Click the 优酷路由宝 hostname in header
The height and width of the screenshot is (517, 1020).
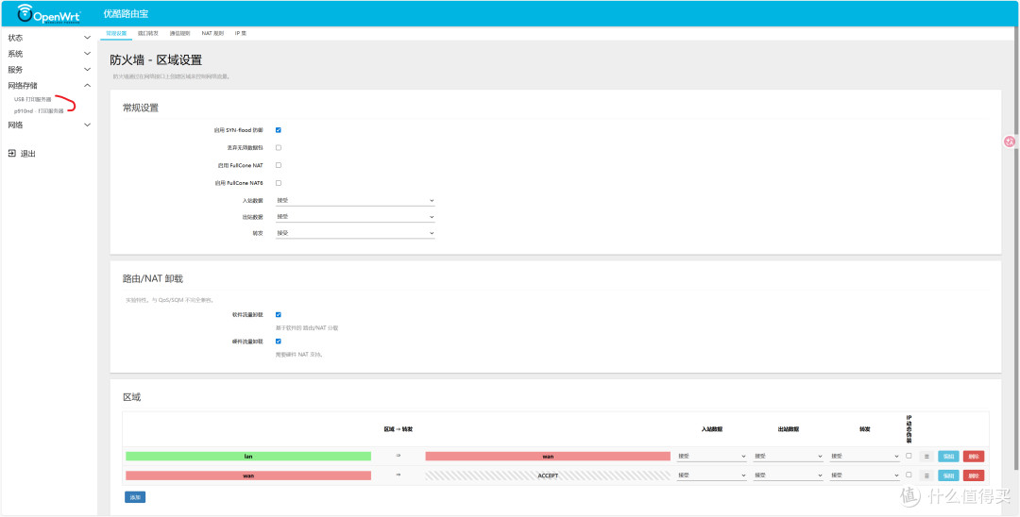click(x=126, y=13)
